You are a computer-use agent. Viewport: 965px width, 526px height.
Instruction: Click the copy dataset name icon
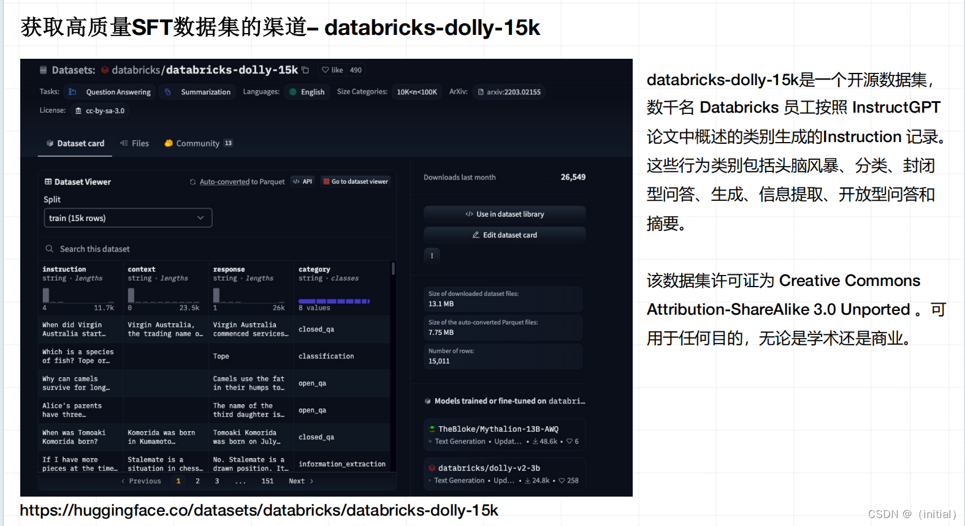(305, 70)
